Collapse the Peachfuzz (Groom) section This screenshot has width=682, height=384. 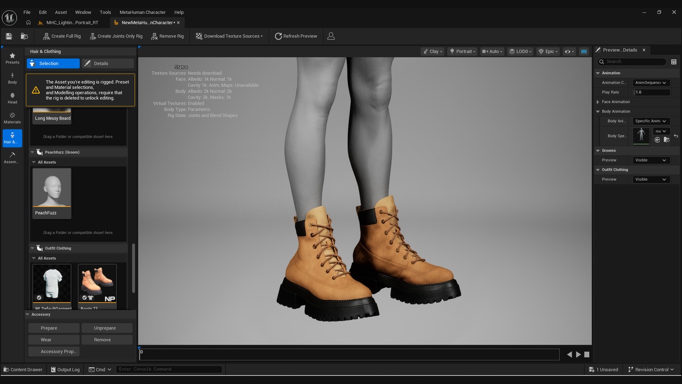[x=32, y=152]
